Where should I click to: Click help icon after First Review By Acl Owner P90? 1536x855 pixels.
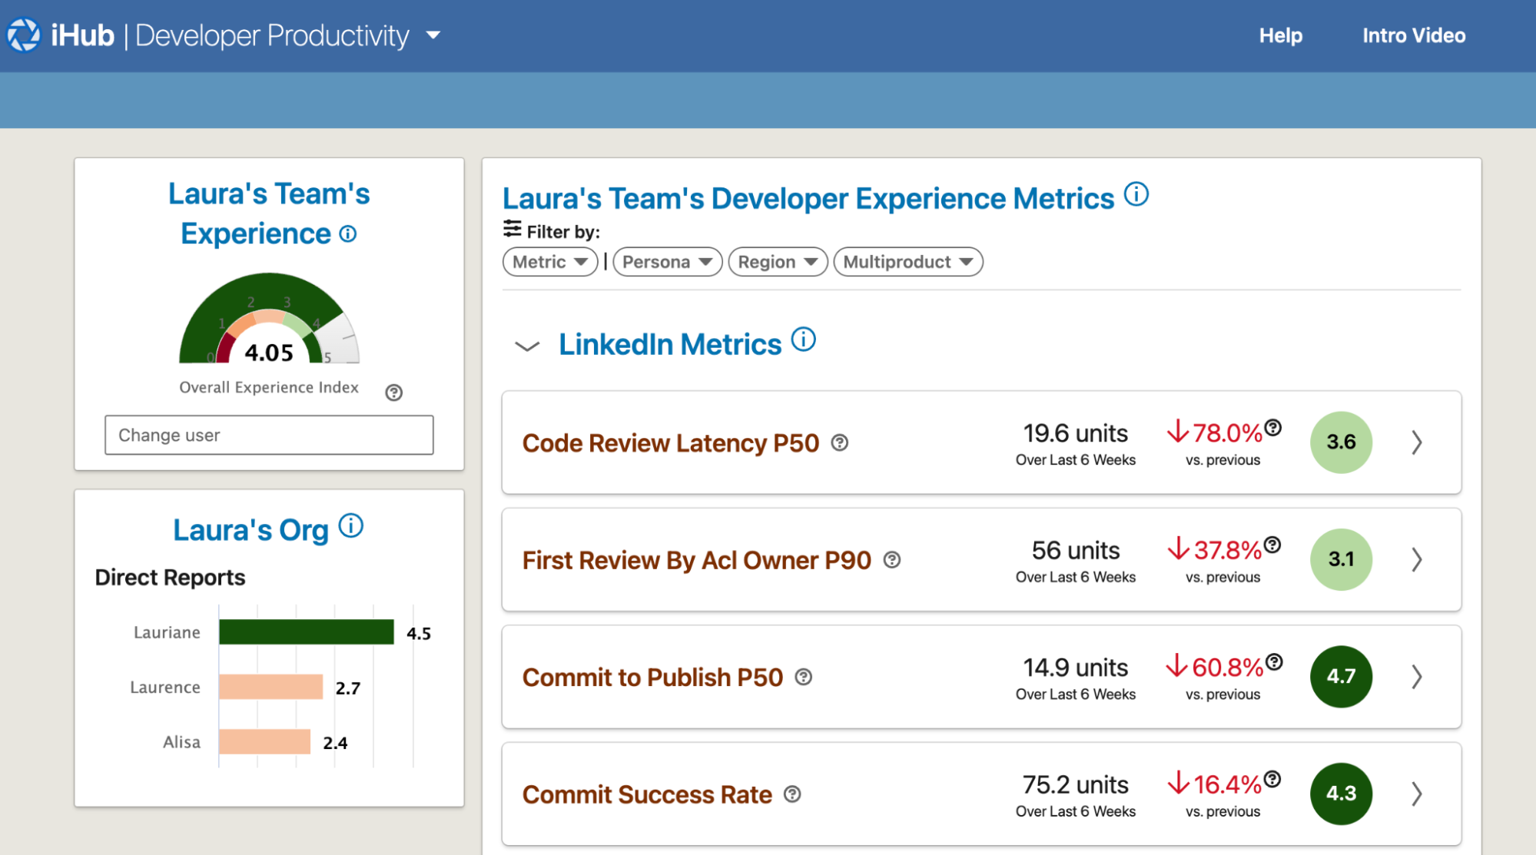[891, 560]
